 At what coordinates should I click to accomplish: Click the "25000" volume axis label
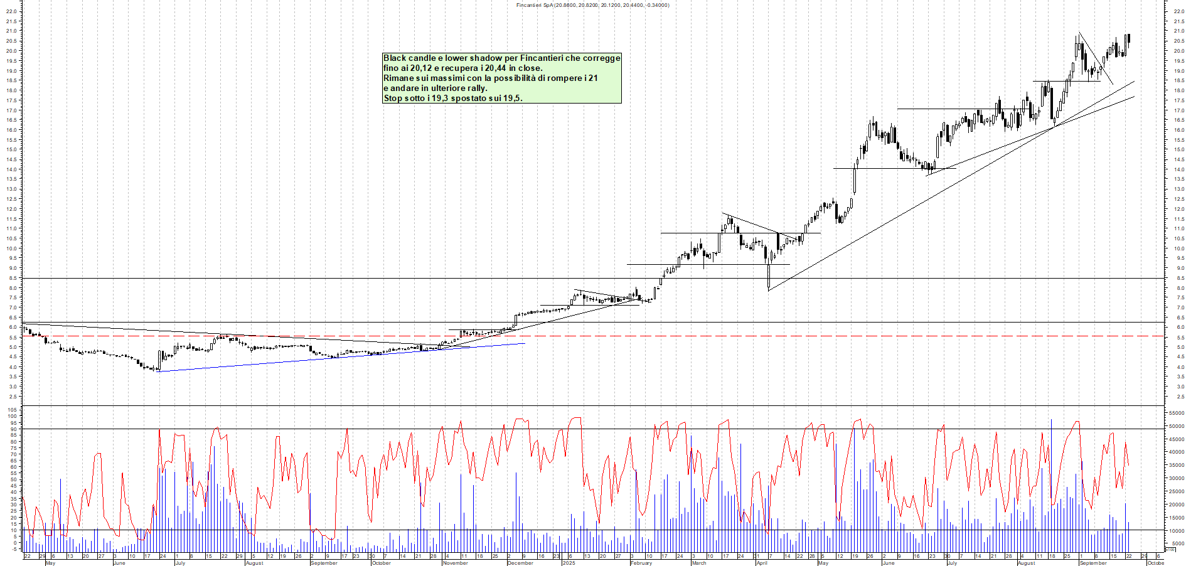click(x=1176, y=491)
